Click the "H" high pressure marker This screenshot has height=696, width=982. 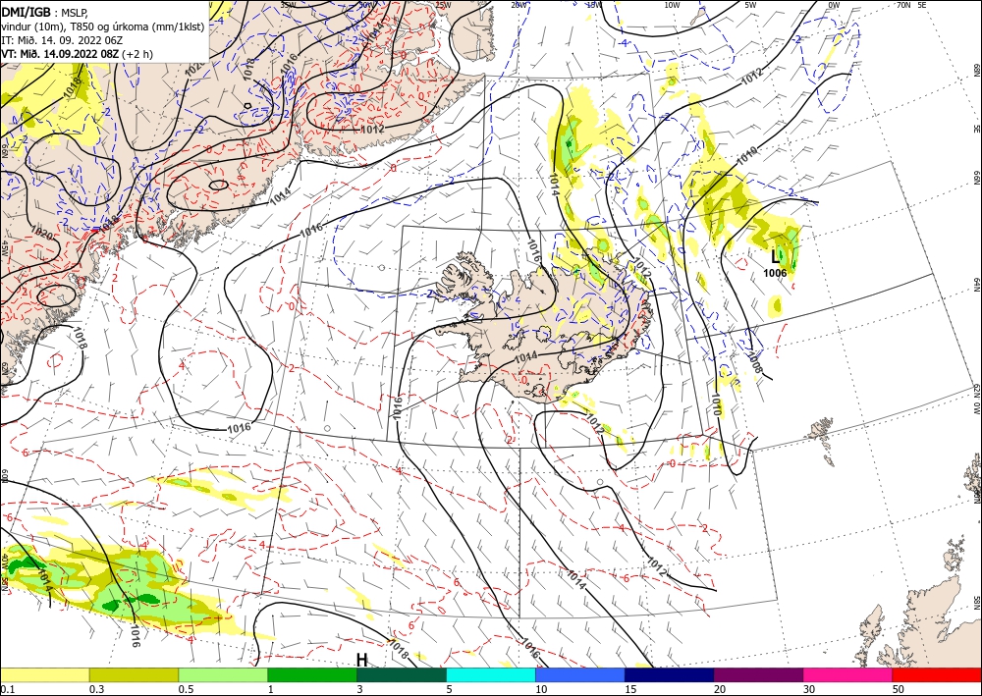(362, 660)
